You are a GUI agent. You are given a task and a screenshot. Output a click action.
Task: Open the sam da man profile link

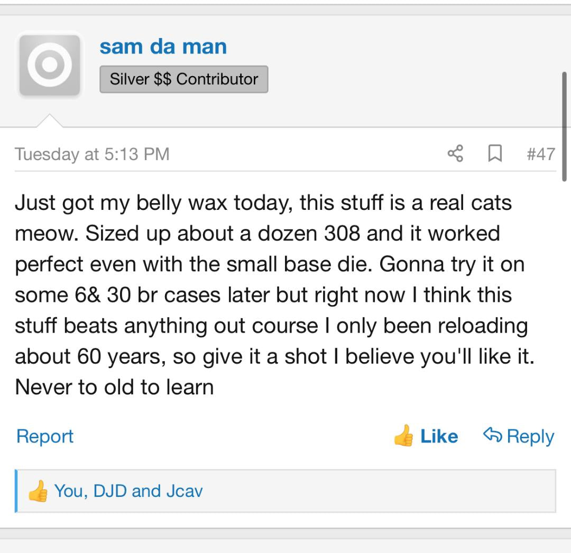(163, 47)
